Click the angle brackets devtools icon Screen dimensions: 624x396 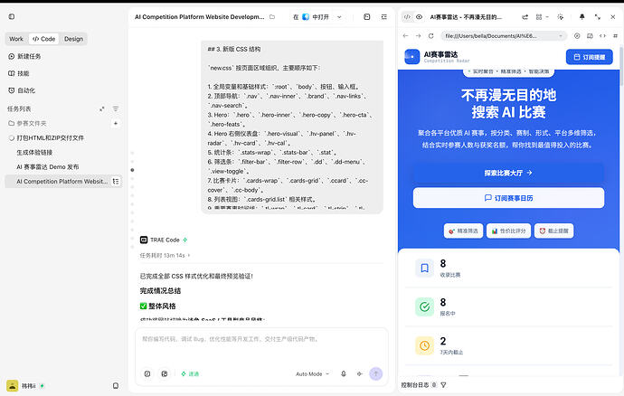602,36
